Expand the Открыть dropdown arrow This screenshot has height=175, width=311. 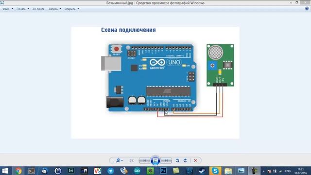pyautogui.click(x=78, y=9)
